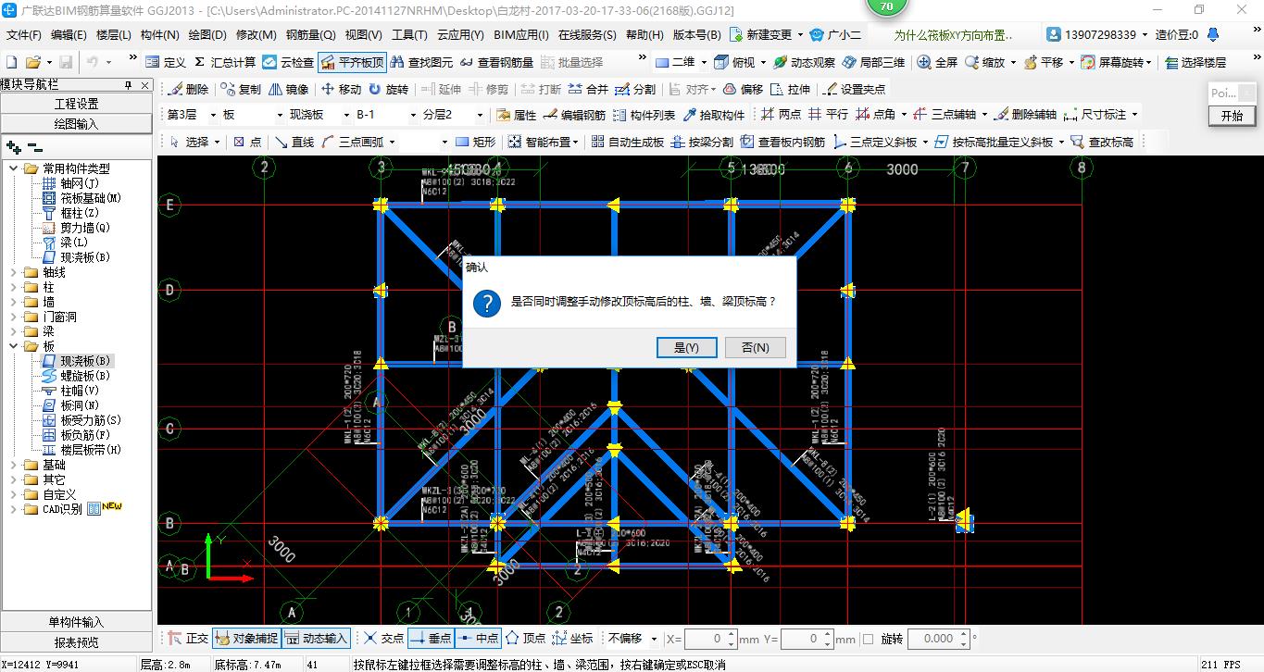Click 查看板内钢筋 tool

pos(782,142)
